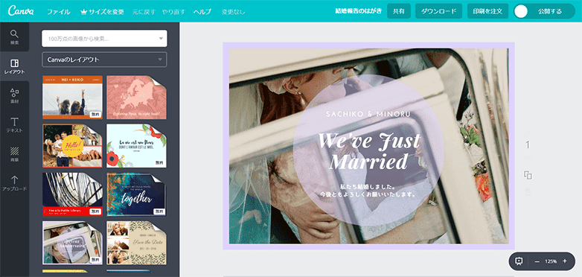Open the 素材 elements sidebar tab
The width and height of the screenshot is (582, 277).
coord(14,96)
